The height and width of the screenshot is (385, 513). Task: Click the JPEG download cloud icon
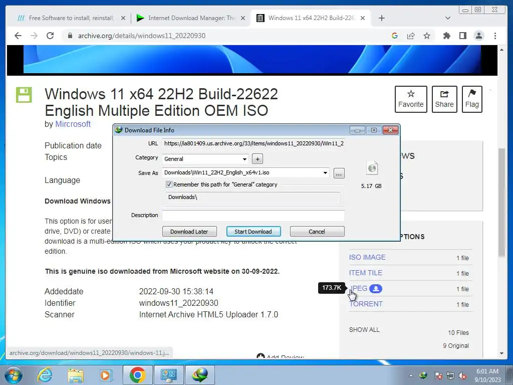click(376, 288)
